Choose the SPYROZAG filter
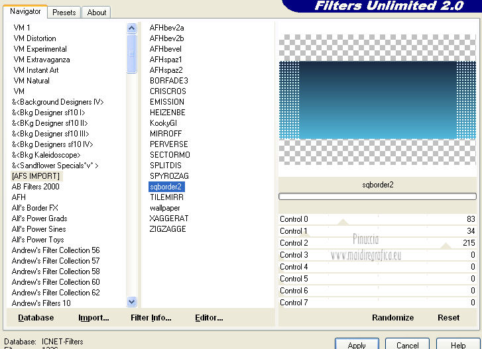Viewport: 482px width, 349px height. [x=169, y=176]
